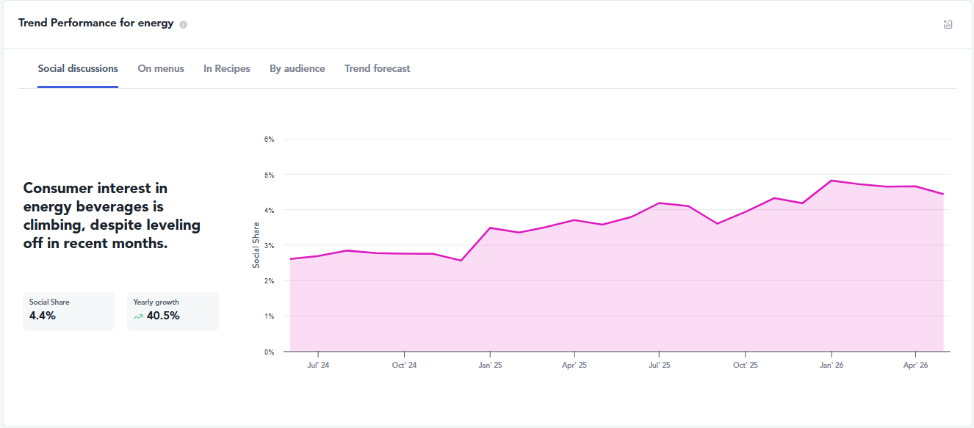This screenshot has width=974, height=428.
Task: Click the Trend Performance for energy heading
Action: point(96,23)
